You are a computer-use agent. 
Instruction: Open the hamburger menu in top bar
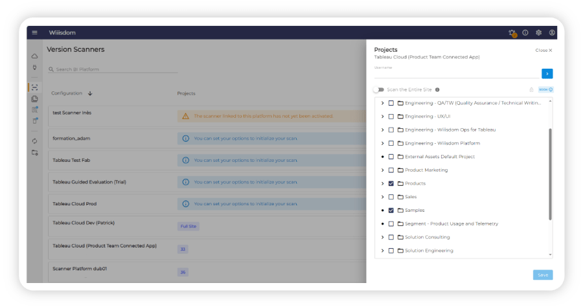coord(34,32)
